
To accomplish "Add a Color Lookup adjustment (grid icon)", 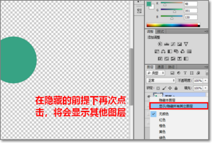I will click(189, 51).
